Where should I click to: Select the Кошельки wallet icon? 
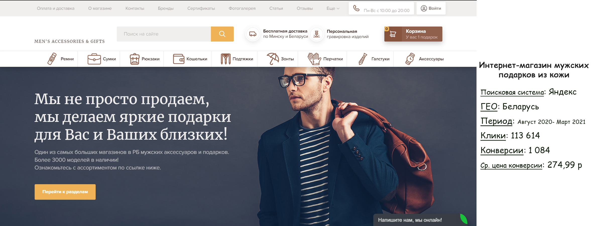179,59
